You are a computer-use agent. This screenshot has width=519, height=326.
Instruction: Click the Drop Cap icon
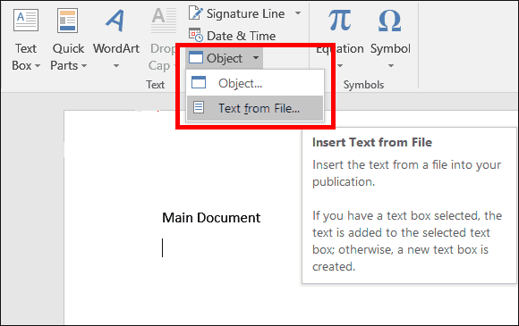(164, 21)
